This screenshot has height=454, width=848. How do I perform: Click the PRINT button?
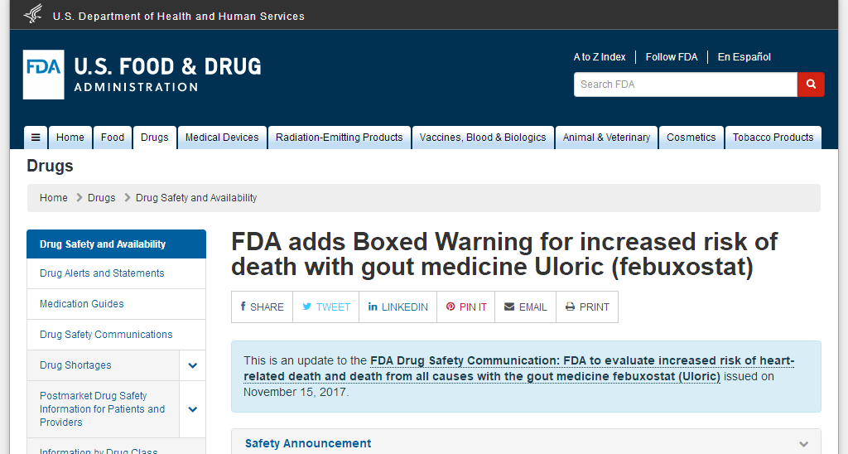pyautogui.click(x=587, y=307)
